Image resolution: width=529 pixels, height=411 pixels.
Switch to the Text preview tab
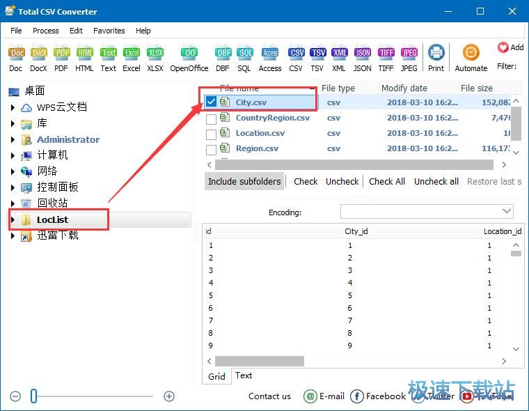[244, 375]
